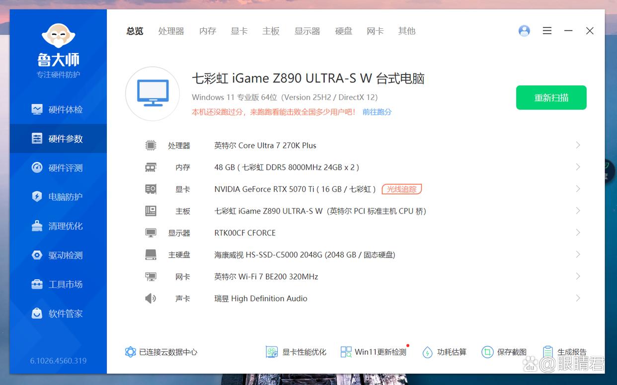
Task: Click the large desktop computer icon
Action: (153, 94)
